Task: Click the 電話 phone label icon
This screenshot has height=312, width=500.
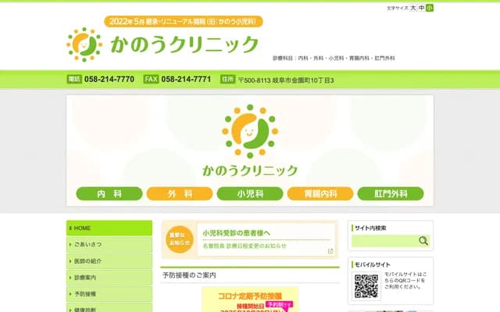Action: click(74, 79)
